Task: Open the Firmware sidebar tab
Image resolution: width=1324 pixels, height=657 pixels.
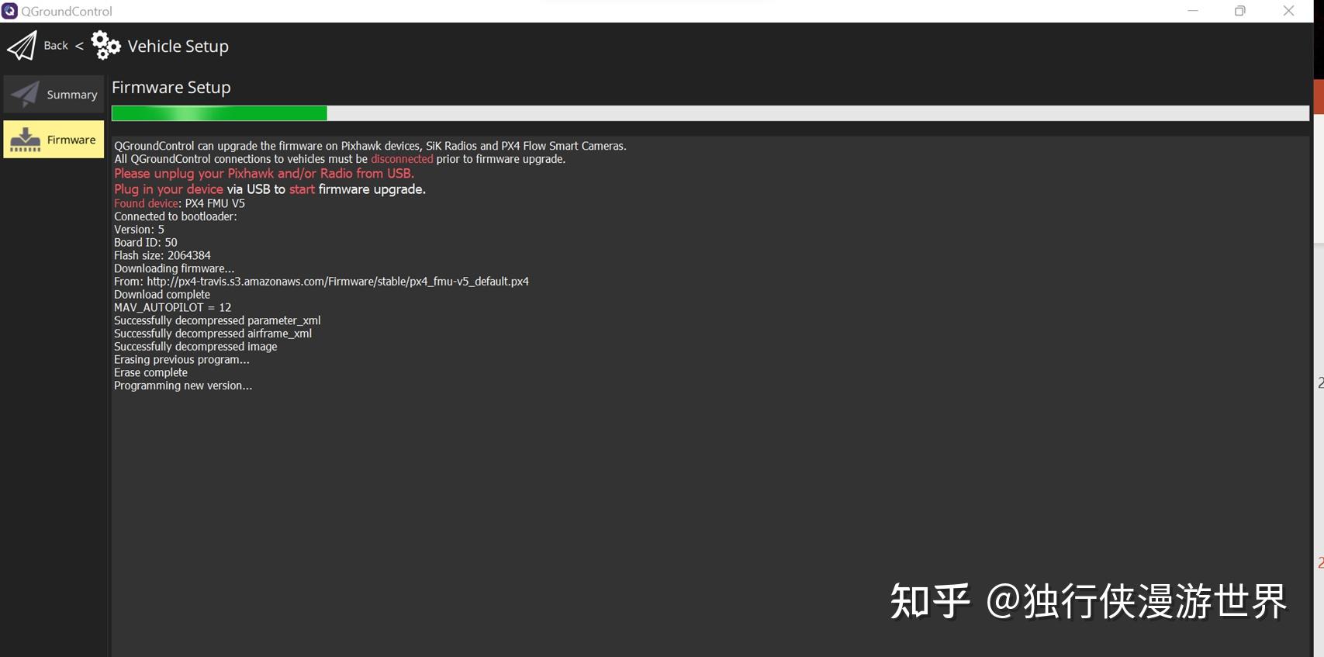Action: tap(54, 140)
